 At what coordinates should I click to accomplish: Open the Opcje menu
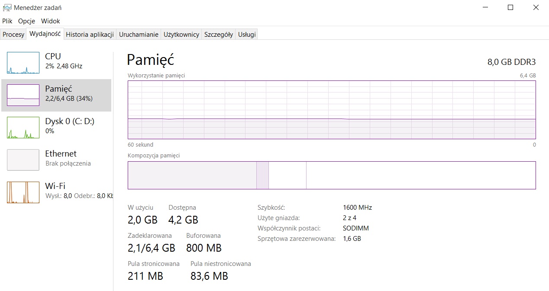26,21
